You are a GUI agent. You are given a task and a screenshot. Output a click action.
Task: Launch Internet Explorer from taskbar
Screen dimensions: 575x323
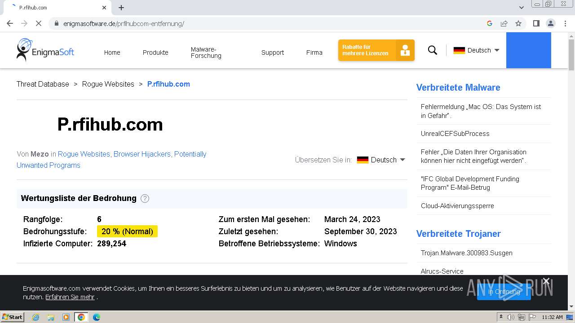(x=36, y=317)
